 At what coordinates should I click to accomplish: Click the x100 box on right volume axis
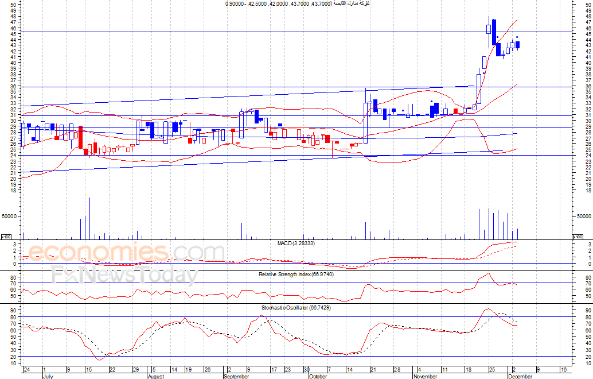579,237
